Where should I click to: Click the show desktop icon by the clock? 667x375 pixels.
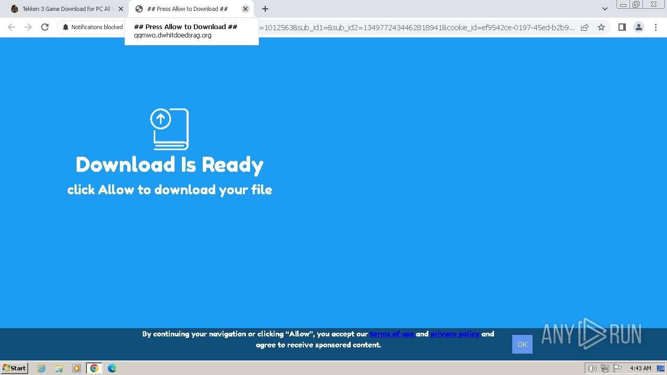661,368
